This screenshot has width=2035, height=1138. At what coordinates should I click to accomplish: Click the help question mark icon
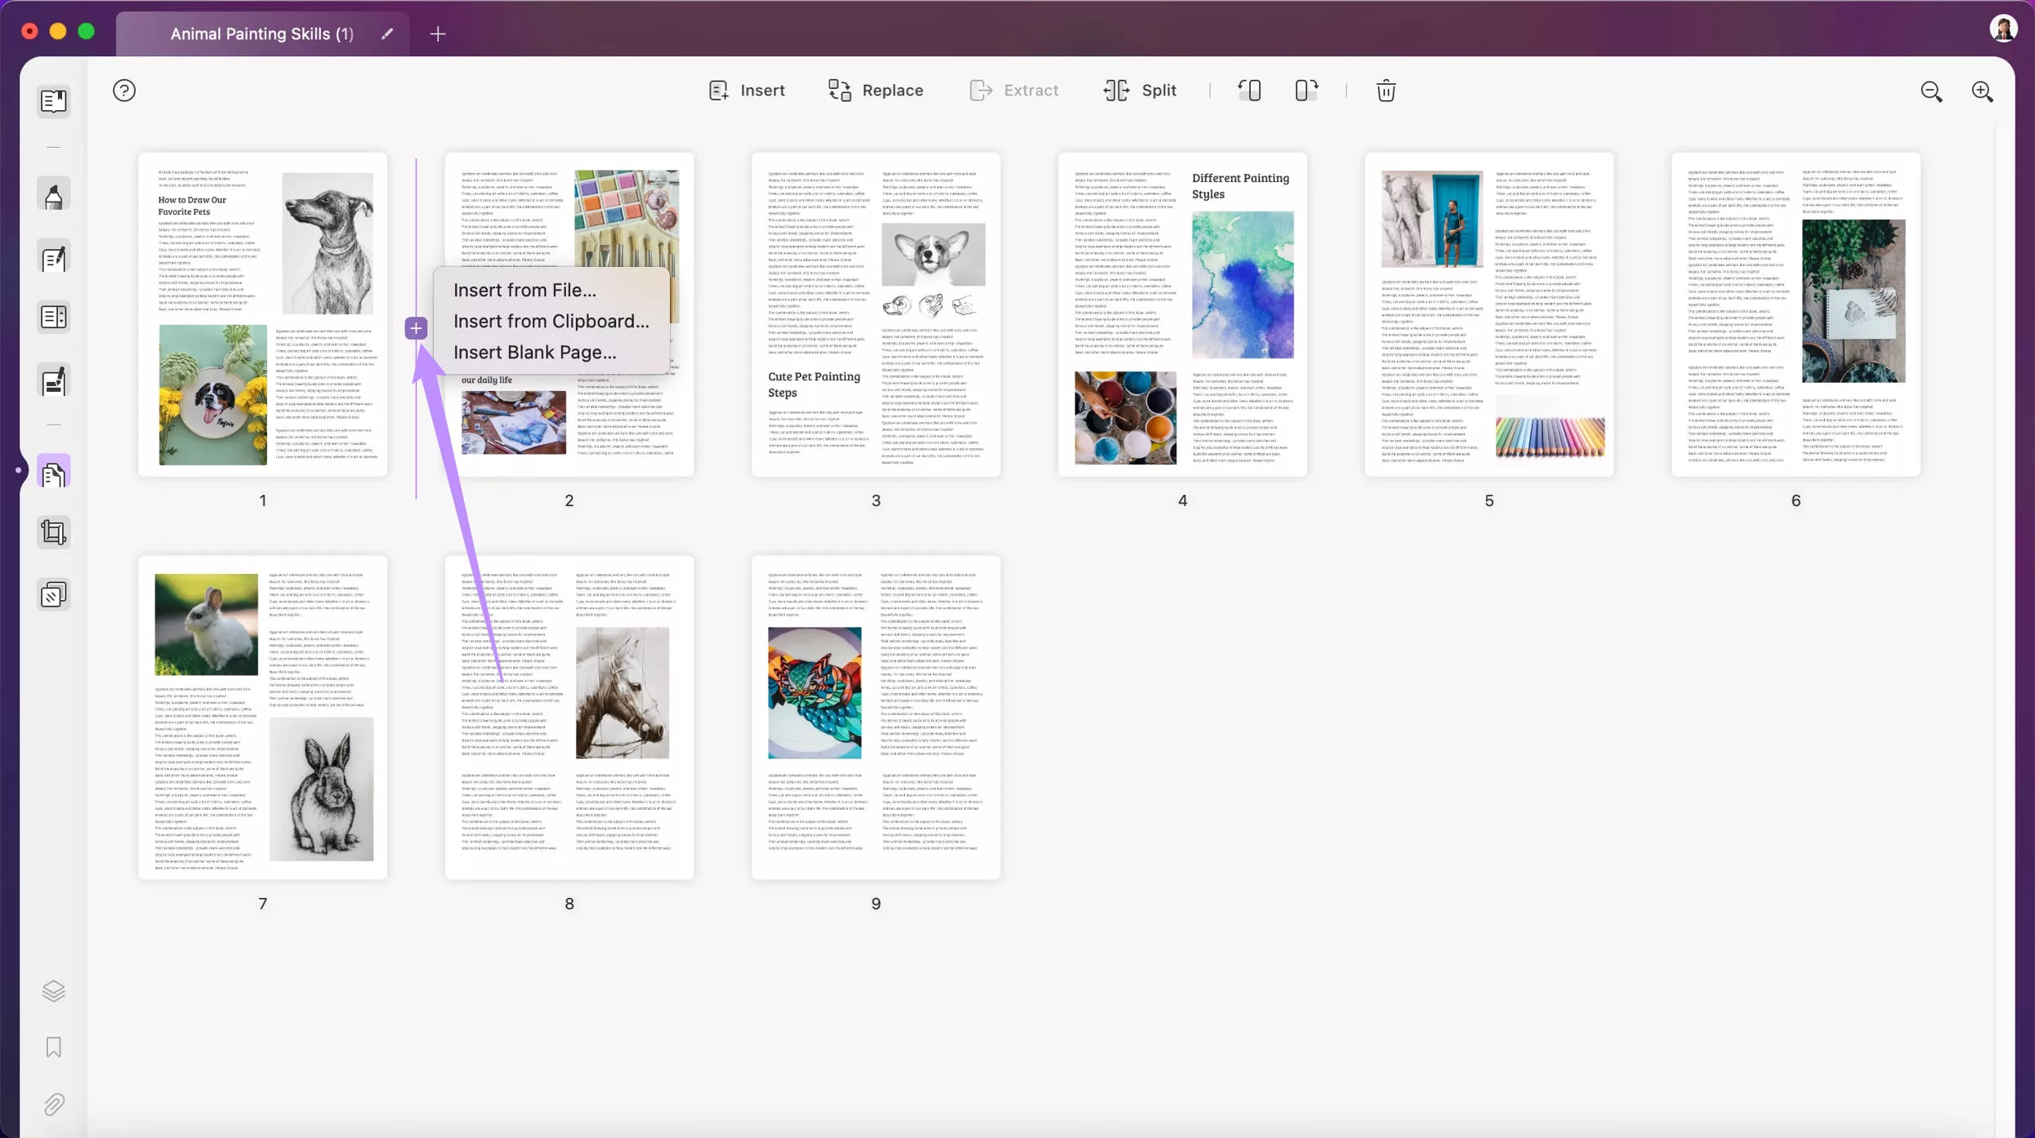coord(123,89)
